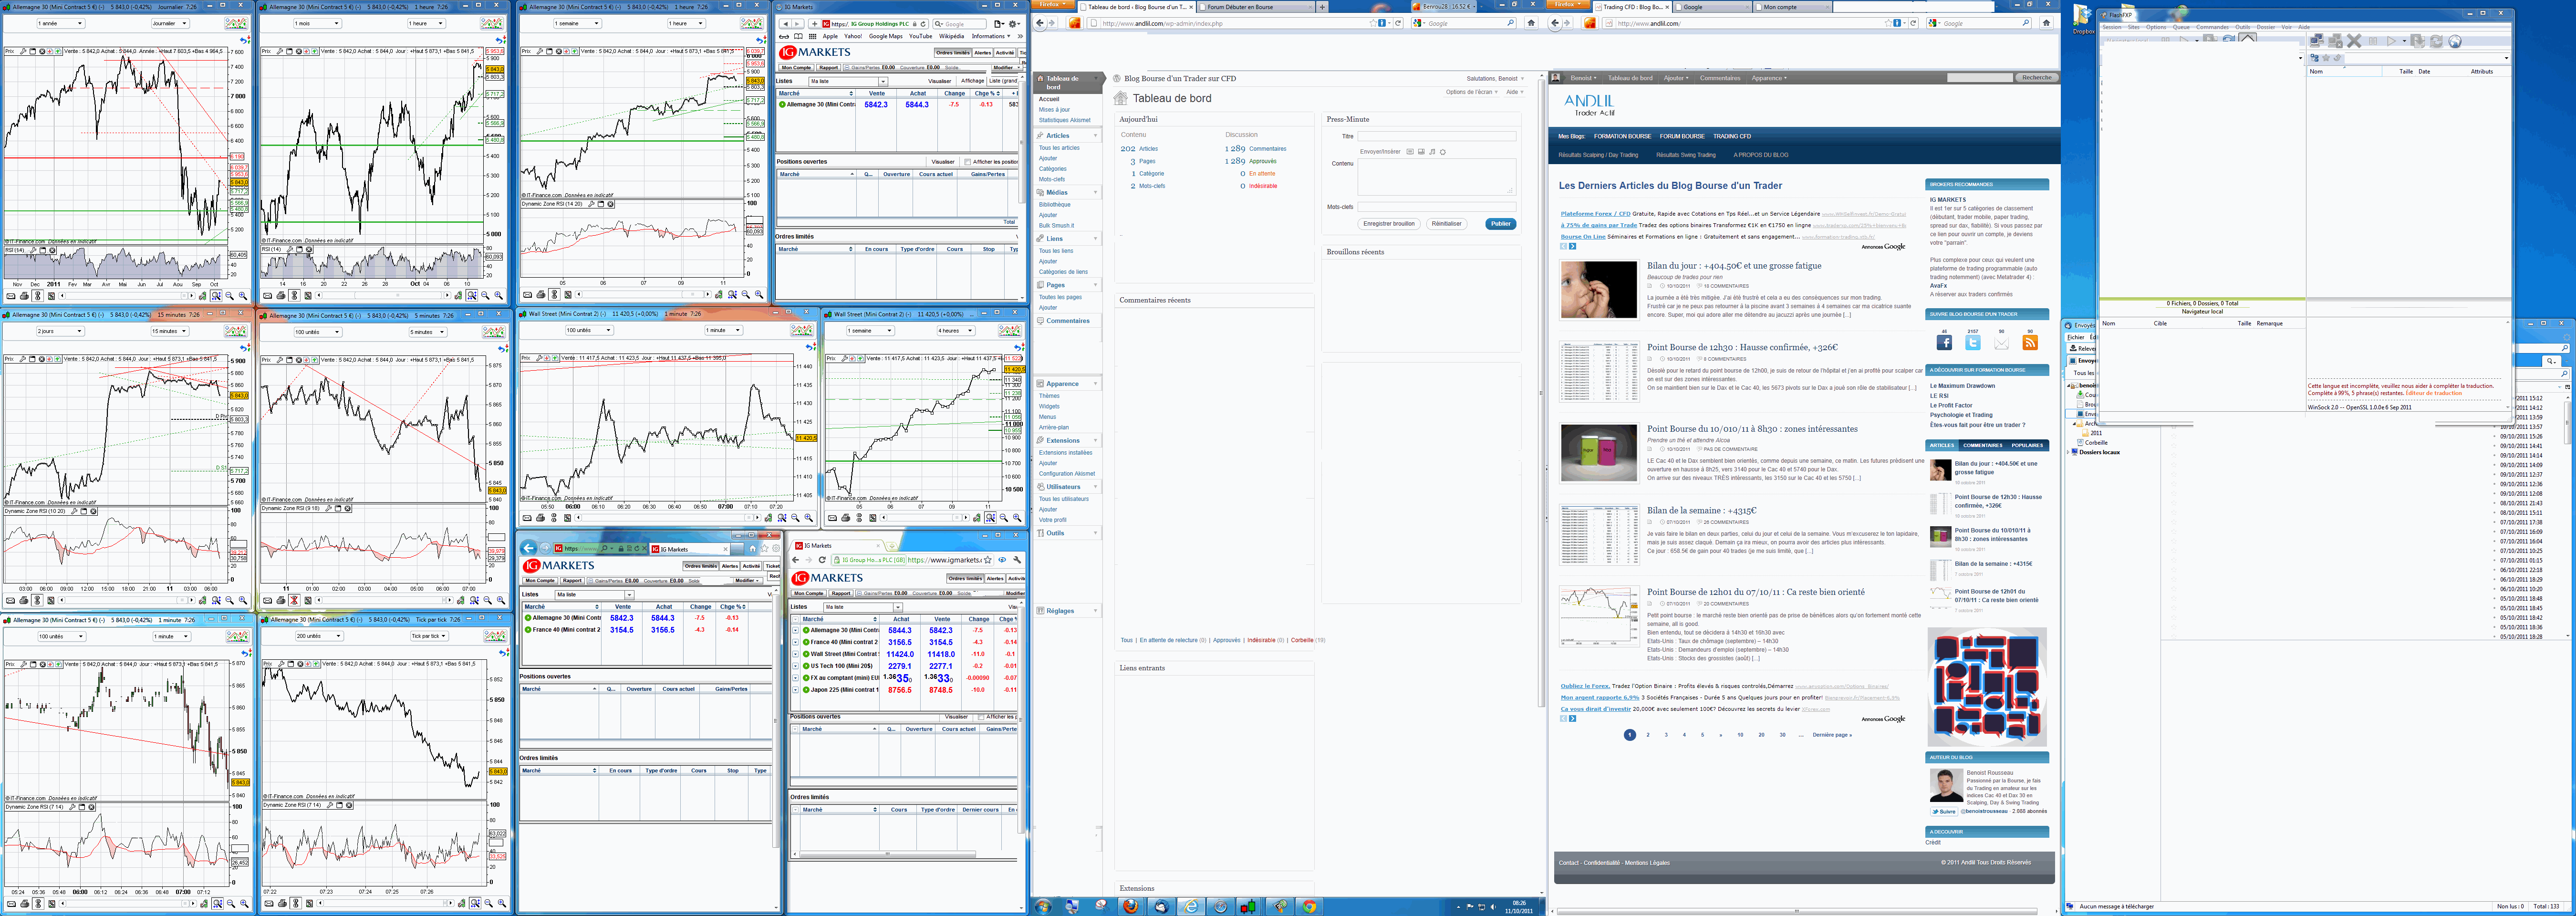The height and width of the screenshot is (916, 2576).
Task: Click the 'Titre' input in Press-Minute
Action: pos(1437,136)
